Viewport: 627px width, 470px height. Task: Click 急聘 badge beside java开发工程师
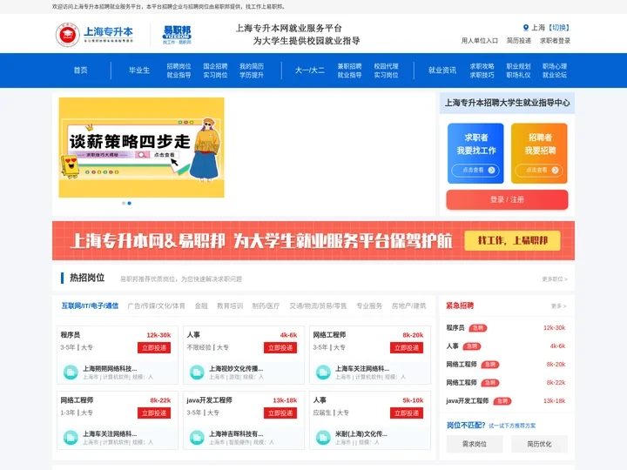[x=502, y=401]
